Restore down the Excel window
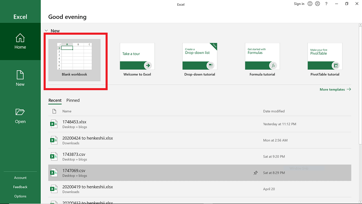This screenshot has width=362, height=204. pos(347,4)
